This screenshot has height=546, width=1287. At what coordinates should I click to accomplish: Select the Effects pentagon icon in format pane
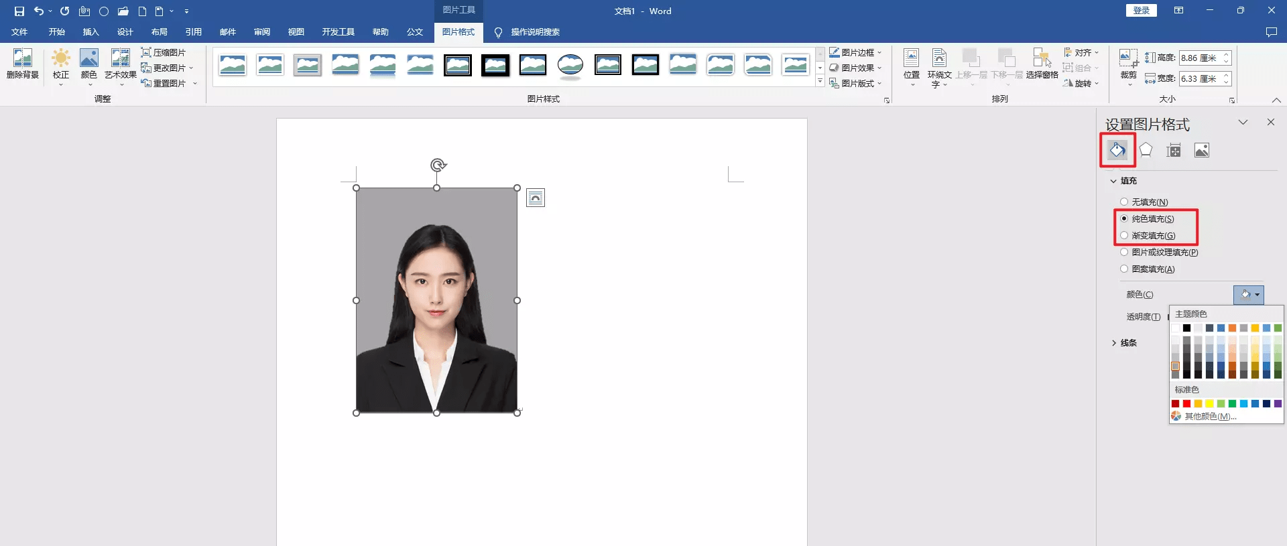(x=1146, y=150)
